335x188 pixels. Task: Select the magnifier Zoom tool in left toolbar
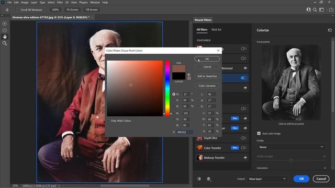click(5, 43)
